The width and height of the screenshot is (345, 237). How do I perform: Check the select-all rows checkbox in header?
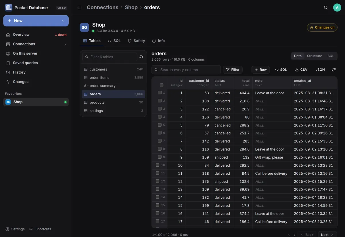coord(162,85)
